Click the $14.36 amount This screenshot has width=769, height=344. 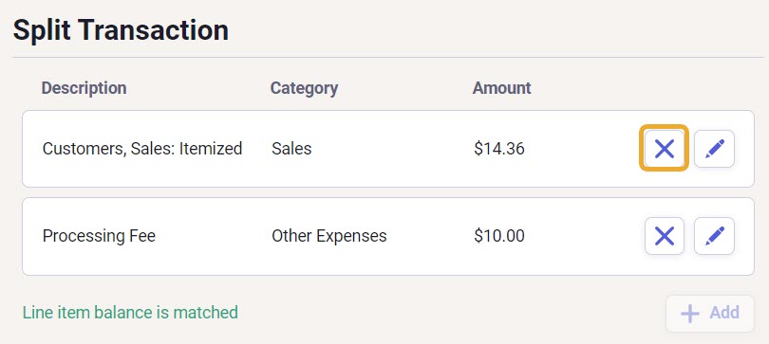(499, 148)
